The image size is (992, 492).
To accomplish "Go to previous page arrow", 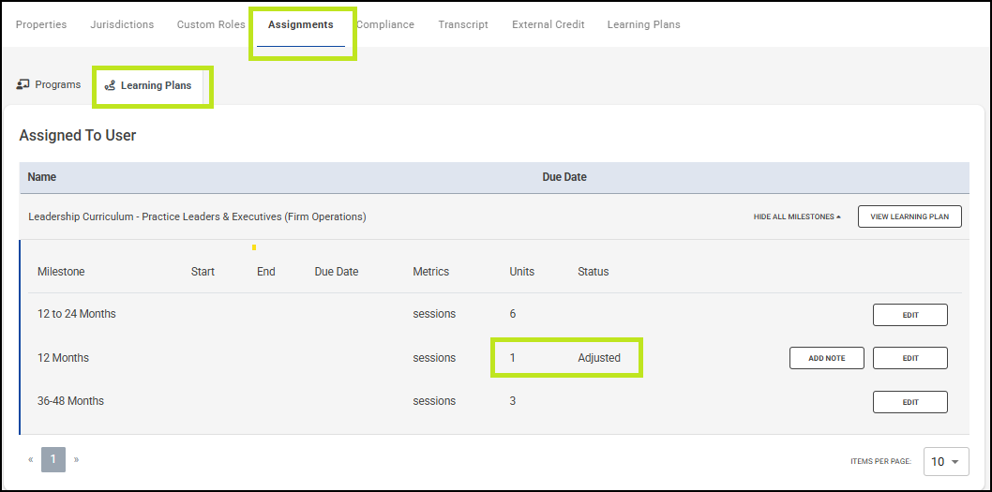I will (31, 459).
